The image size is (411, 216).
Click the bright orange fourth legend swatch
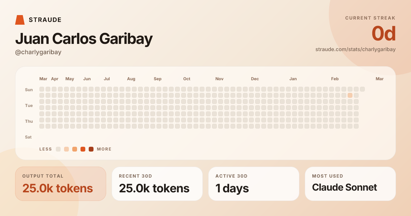(x=83, y=149)
